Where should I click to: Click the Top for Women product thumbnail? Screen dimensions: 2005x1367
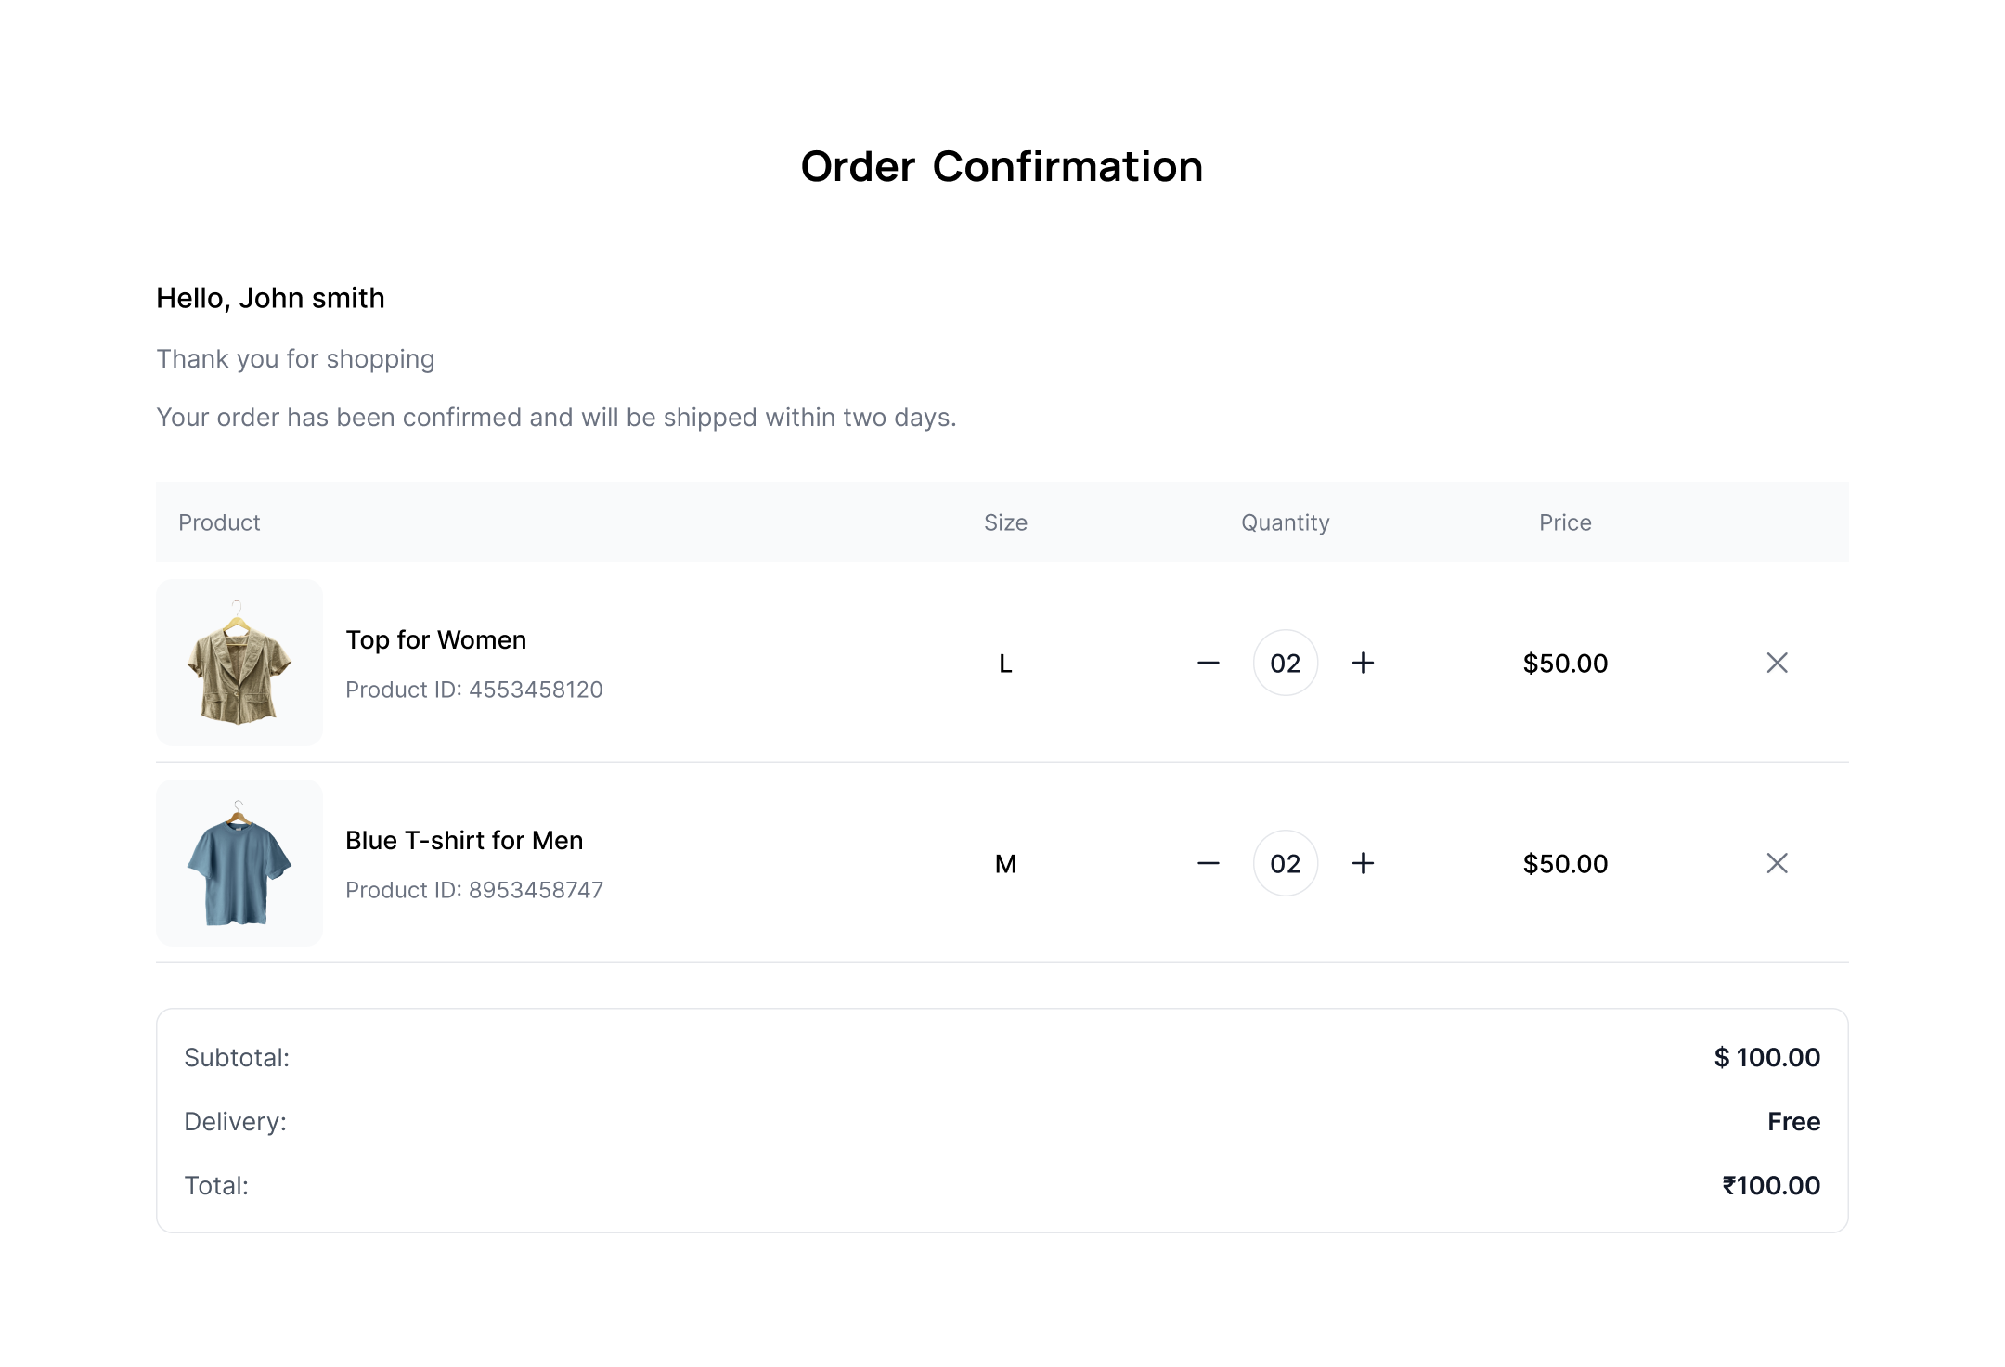(239, 663)
